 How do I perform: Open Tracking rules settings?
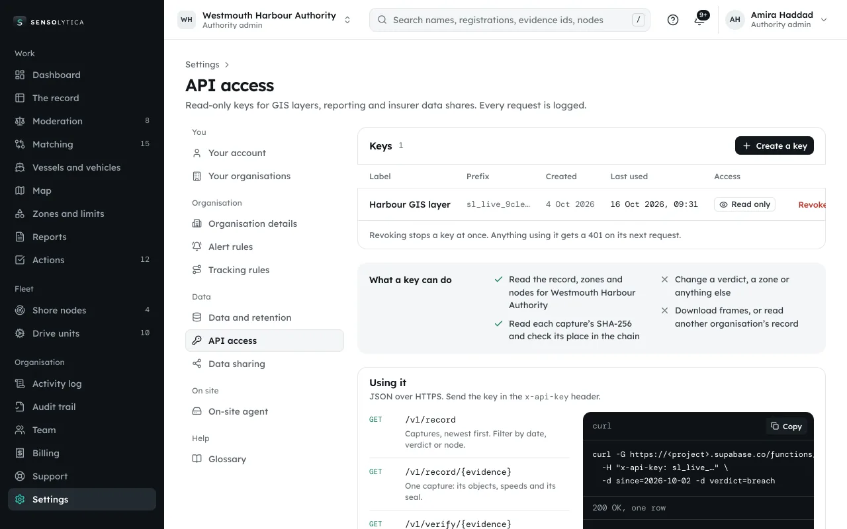click(265, 270)
